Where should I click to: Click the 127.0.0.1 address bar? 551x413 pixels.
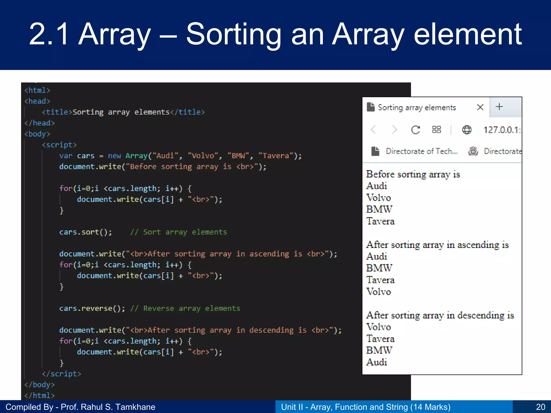(x=502, y=130)
